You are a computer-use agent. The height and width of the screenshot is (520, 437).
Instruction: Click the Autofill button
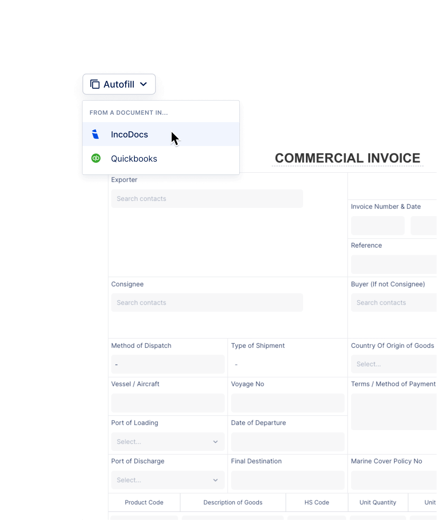pos(119,84)
